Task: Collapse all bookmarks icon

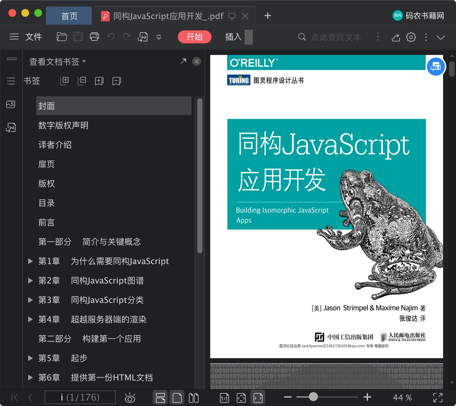Action: (x=81, y=81)
